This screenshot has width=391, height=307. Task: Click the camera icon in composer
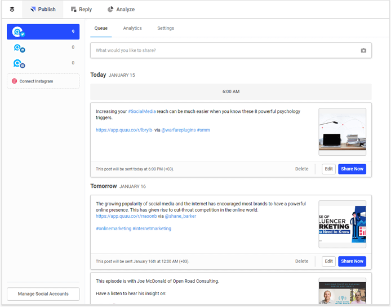363,50
